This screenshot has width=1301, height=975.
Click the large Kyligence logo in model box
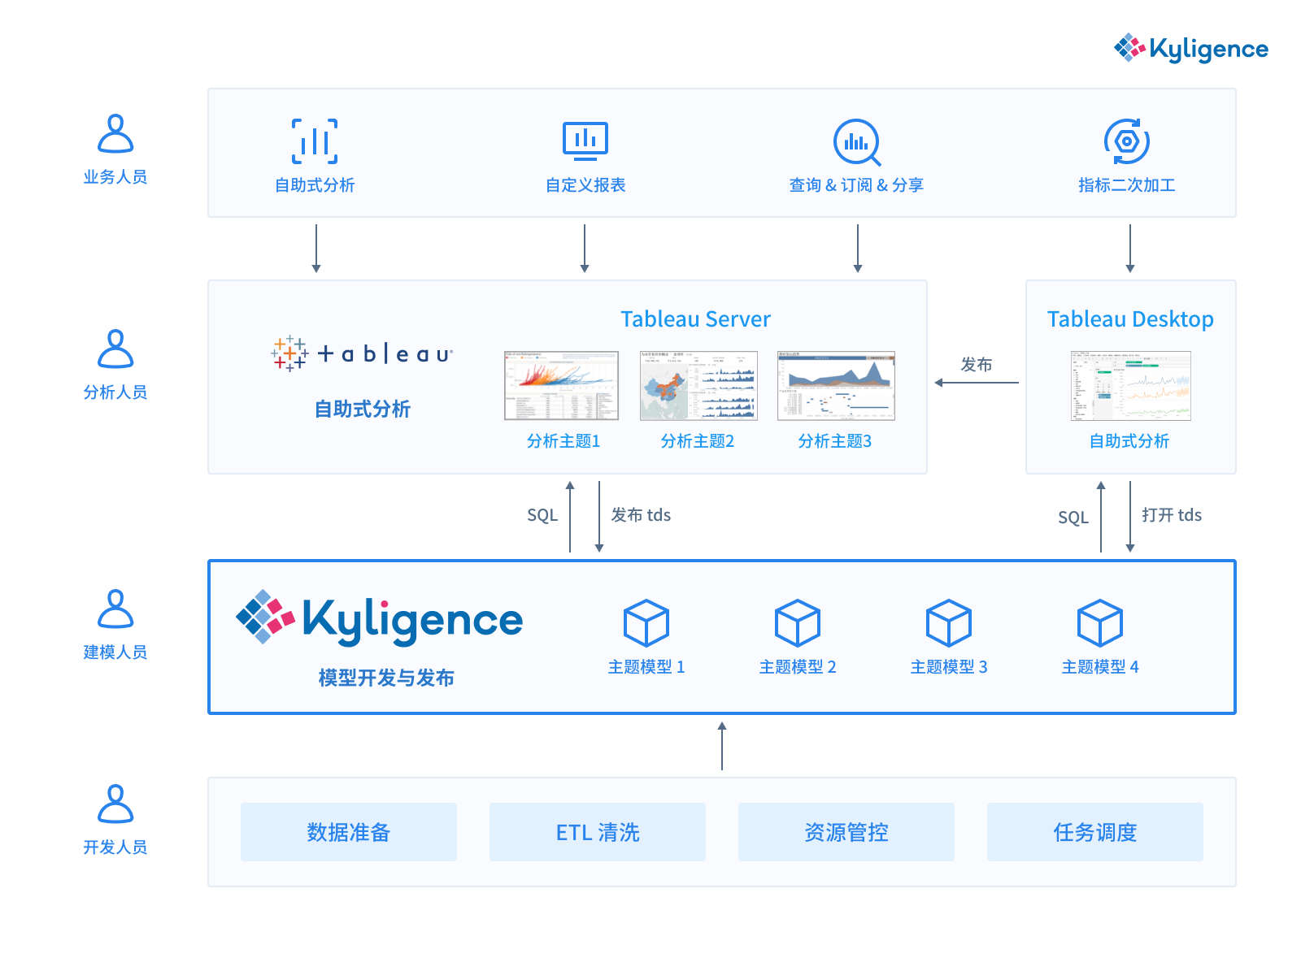379,618
